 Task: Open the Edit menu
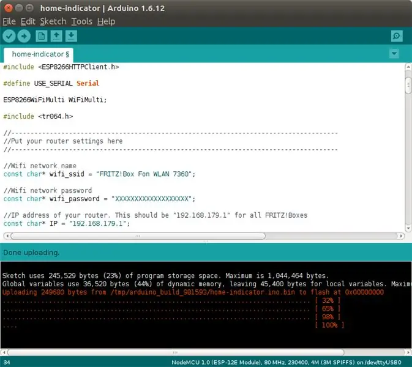coord(28,21)
